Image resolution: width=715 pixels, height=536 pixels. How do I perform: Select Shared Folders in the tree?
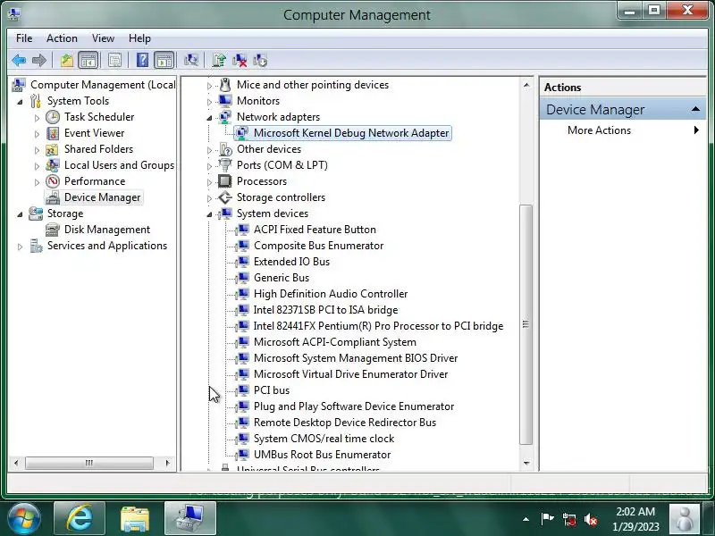(99, 149)
